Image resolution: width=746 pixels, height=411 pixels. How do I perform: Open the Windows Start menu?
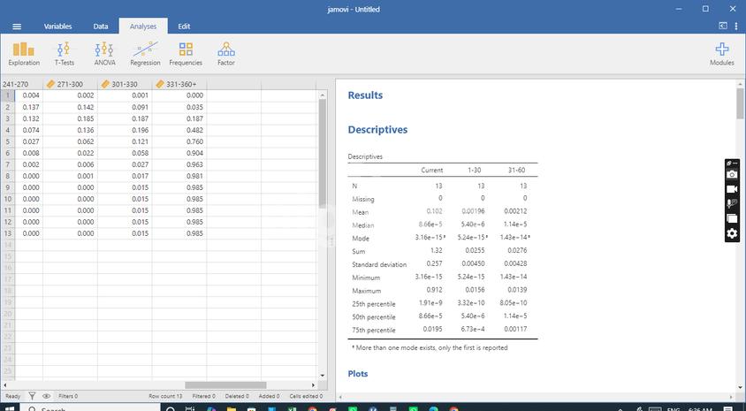tap(10, 408)
